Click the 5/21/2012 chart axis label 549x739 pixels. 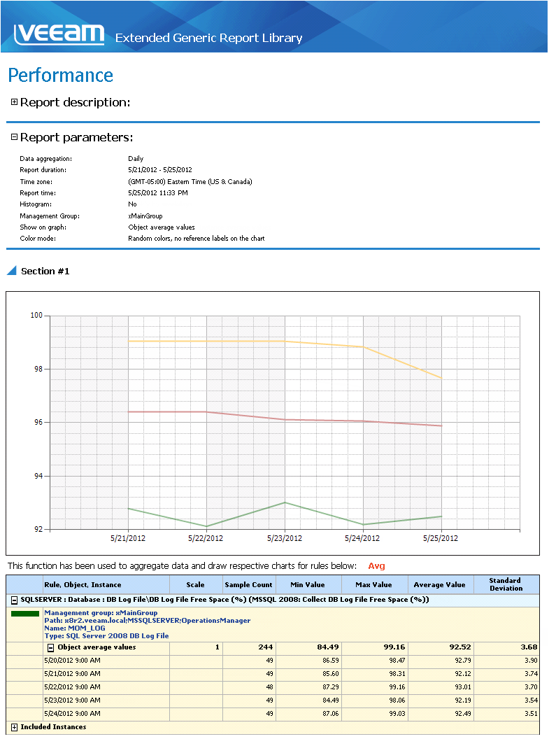click(127, 538)
